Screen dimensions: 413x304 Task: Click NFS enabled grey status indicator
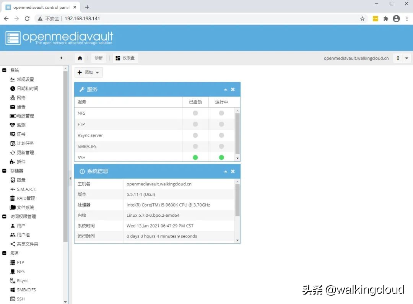(x=195, y=113)
